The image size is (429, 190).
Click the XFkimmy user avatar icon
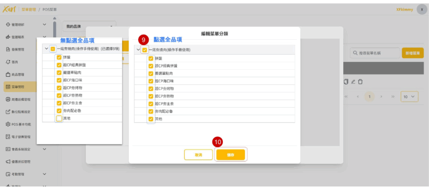pos(421,10)
